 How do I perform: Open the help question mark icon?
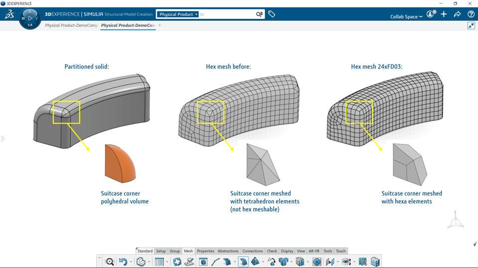click(471, 14)
